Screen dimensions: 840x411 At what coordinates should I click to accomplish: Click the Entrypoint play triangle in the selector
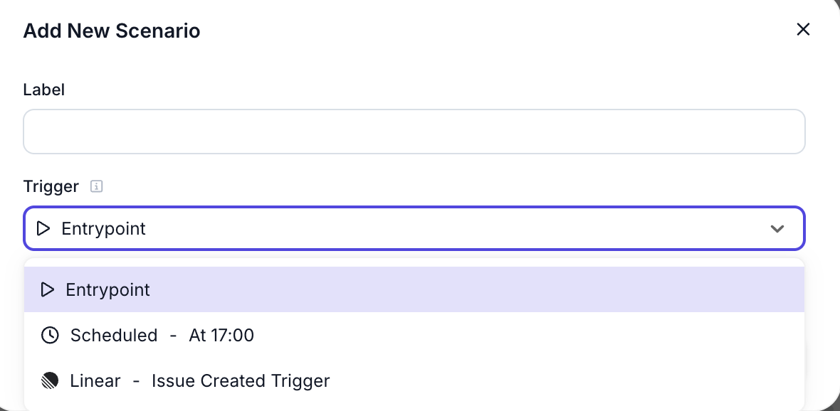(x=43, y=228)
